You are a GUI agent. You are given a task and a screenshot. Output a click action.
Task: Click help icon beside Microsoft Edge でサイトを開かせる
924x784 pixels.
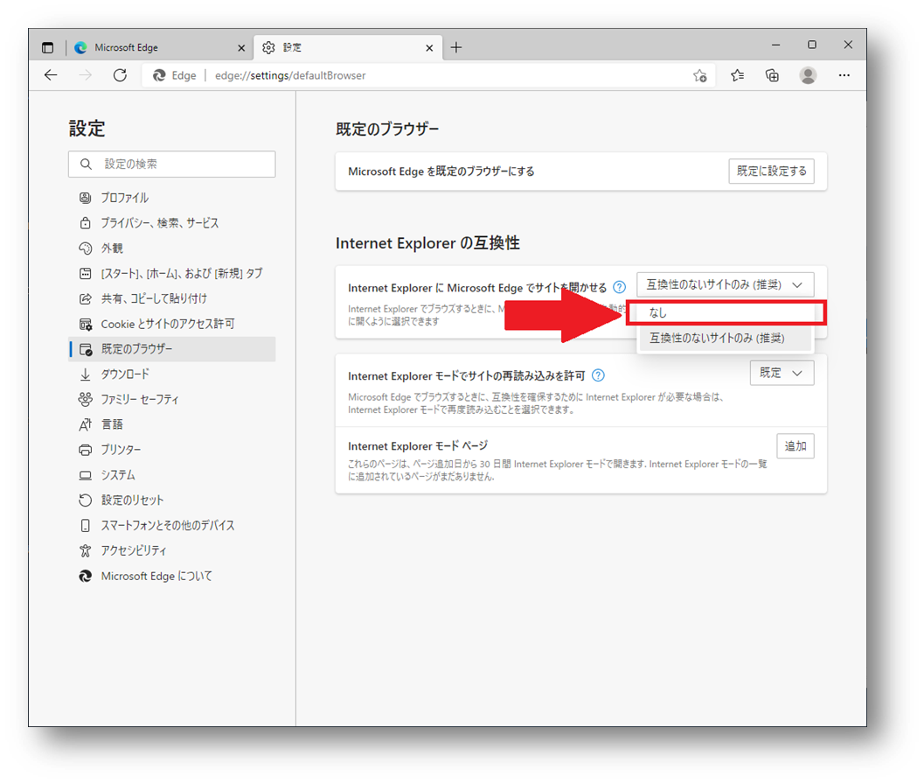(x=619, y=287)
